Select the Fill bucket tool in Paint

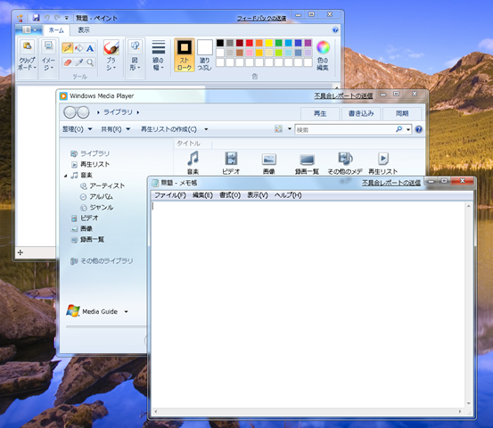point(79,48)
